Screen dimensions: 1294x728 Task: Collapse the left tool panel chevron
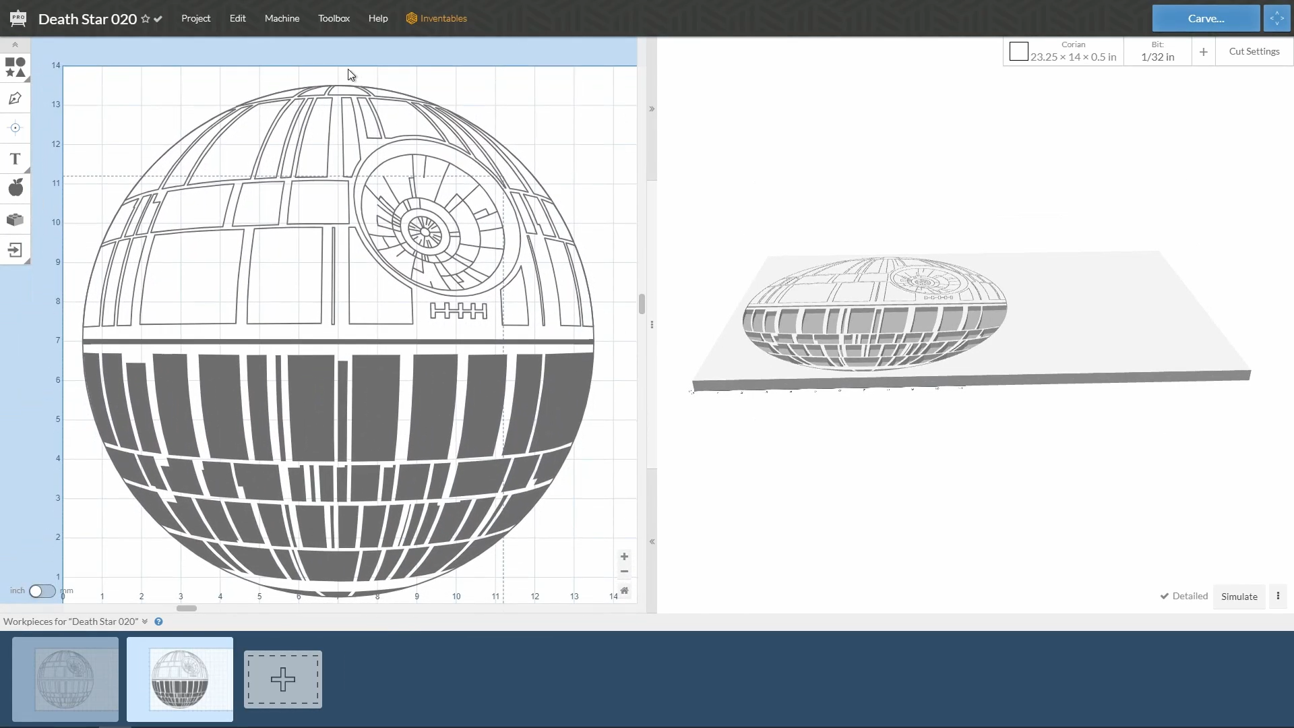coord(15,44)
